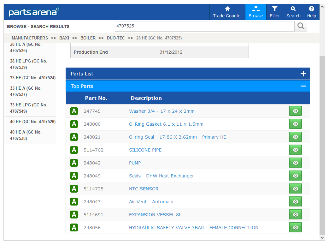Click the green A badge for part 5114725
Screen dimensions: 329x245
(x=74, y=188)
